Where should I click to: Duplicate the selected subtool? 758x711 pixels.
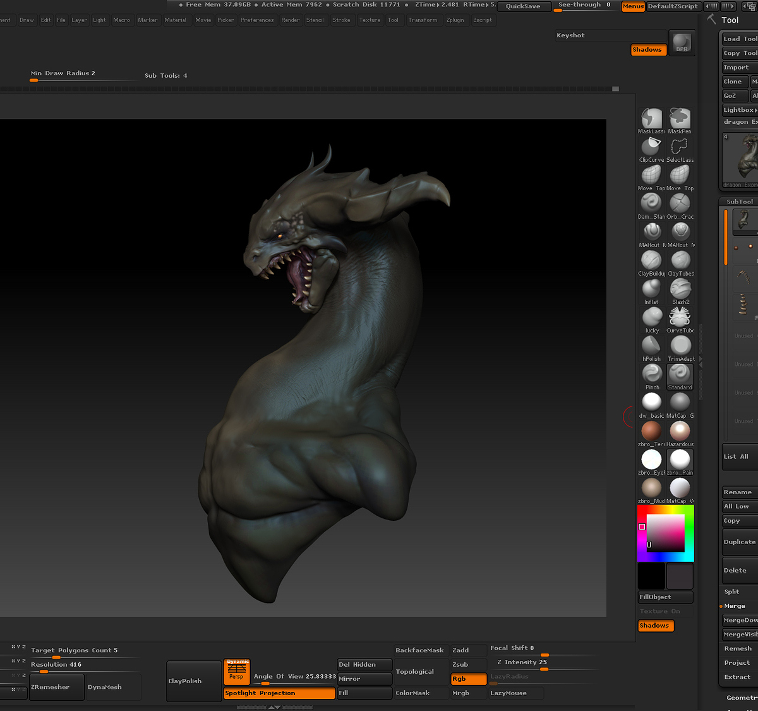click(x=740, y=542)
